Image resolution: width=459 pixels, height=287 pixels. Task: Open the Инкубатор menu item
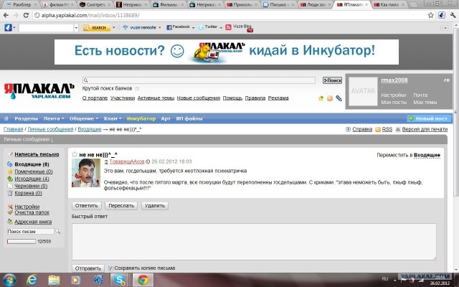(141, 118)
